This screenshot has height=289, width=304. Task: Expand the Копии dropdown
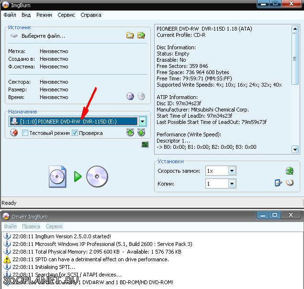point(232,184)
